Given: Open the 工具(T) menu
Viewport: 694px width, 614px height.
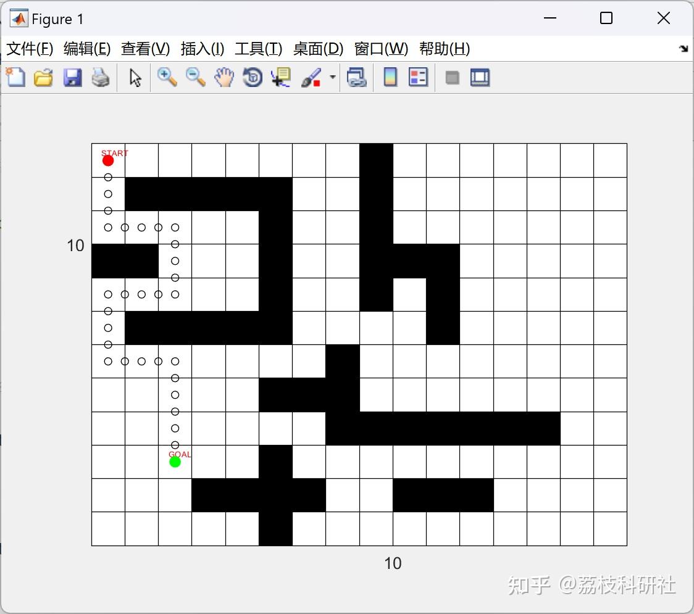Looking at the screenshot, I should [259, 49].
